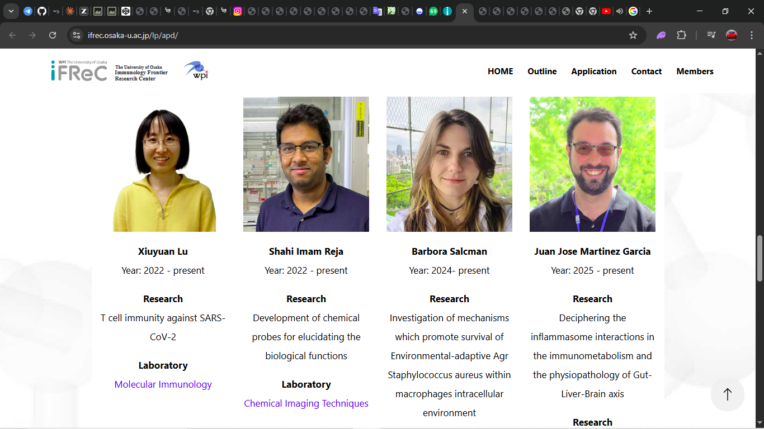Viewport: 764px width, 429px height.
Task: Switch to the GitHub tab
Action: click(42, 11)
